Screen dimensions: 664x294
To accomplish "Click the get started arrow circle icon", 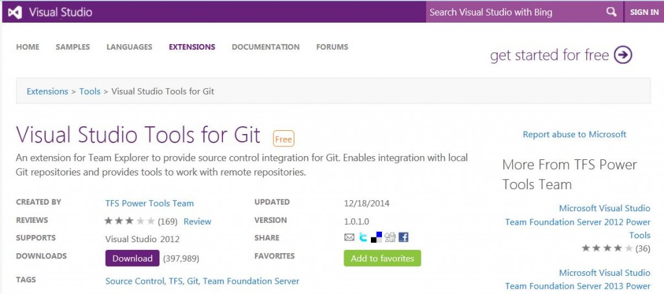I will click(x=623, y=55).
